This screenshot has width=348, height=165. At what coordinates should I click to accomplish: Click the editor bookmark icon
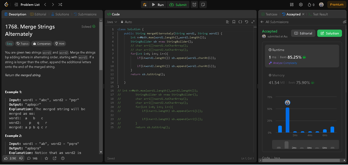pos(234,22)
